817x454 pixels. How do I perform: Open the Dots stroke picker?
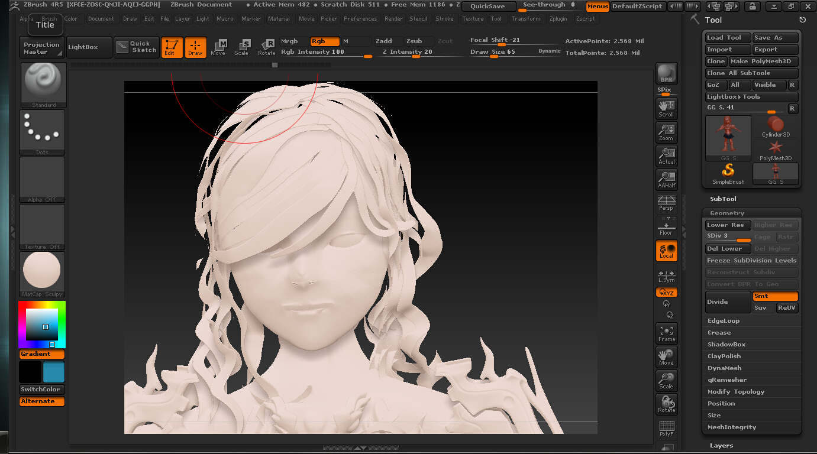pos(42,132)
